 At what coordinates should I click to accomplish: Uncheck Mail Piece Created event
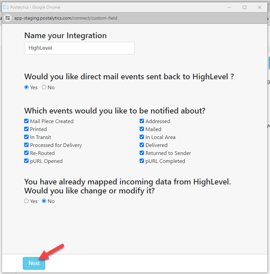pyautogui.click(x=26, y=121)
